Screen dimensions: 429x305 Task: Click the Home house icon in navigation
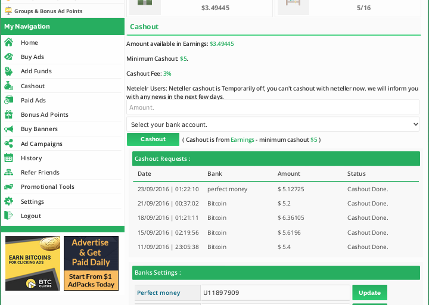tap(8, 42)
